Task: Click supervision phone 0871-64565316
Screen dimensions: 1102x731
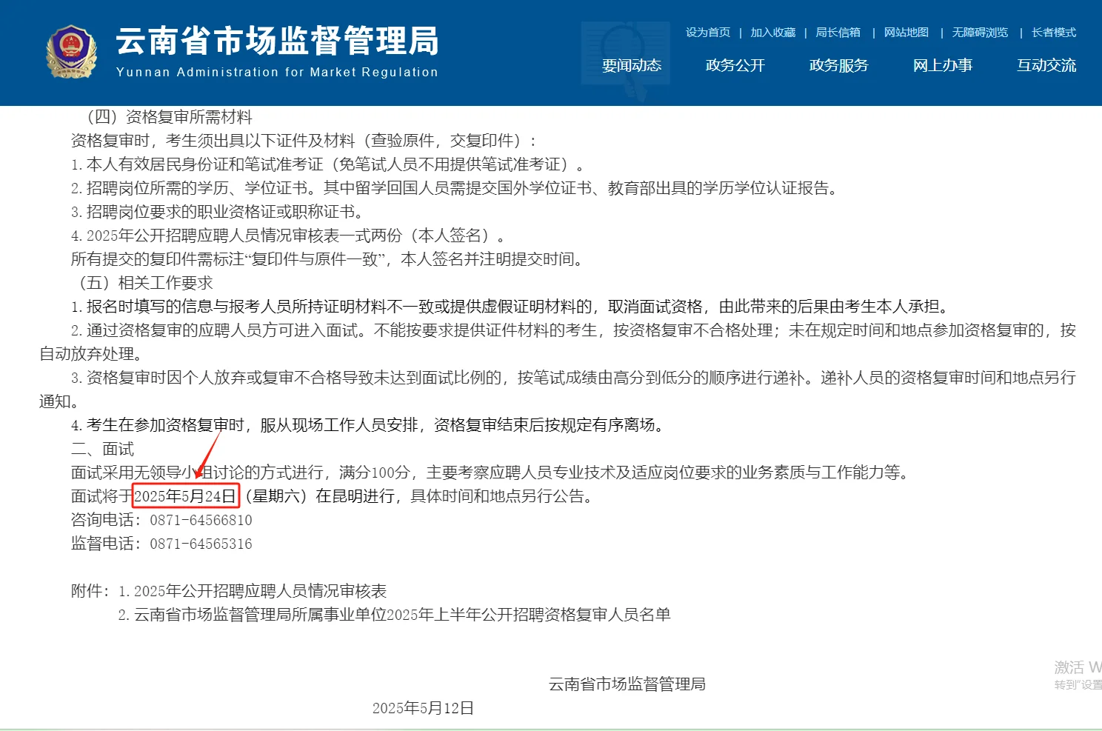Action: point(201,544)
